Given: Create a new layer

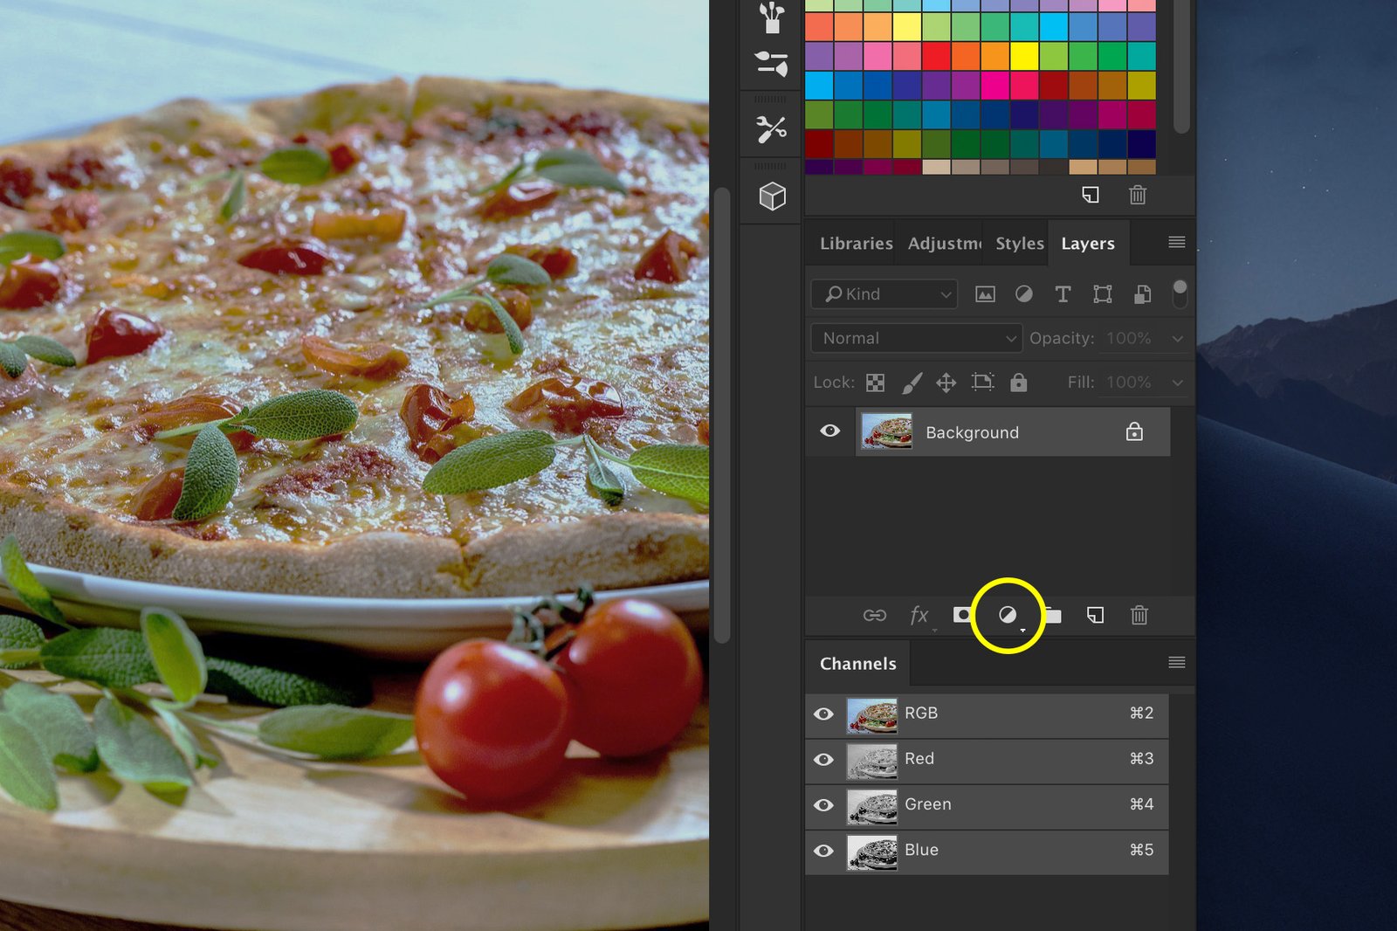Looking at the screenshot, I should 1094,616.
